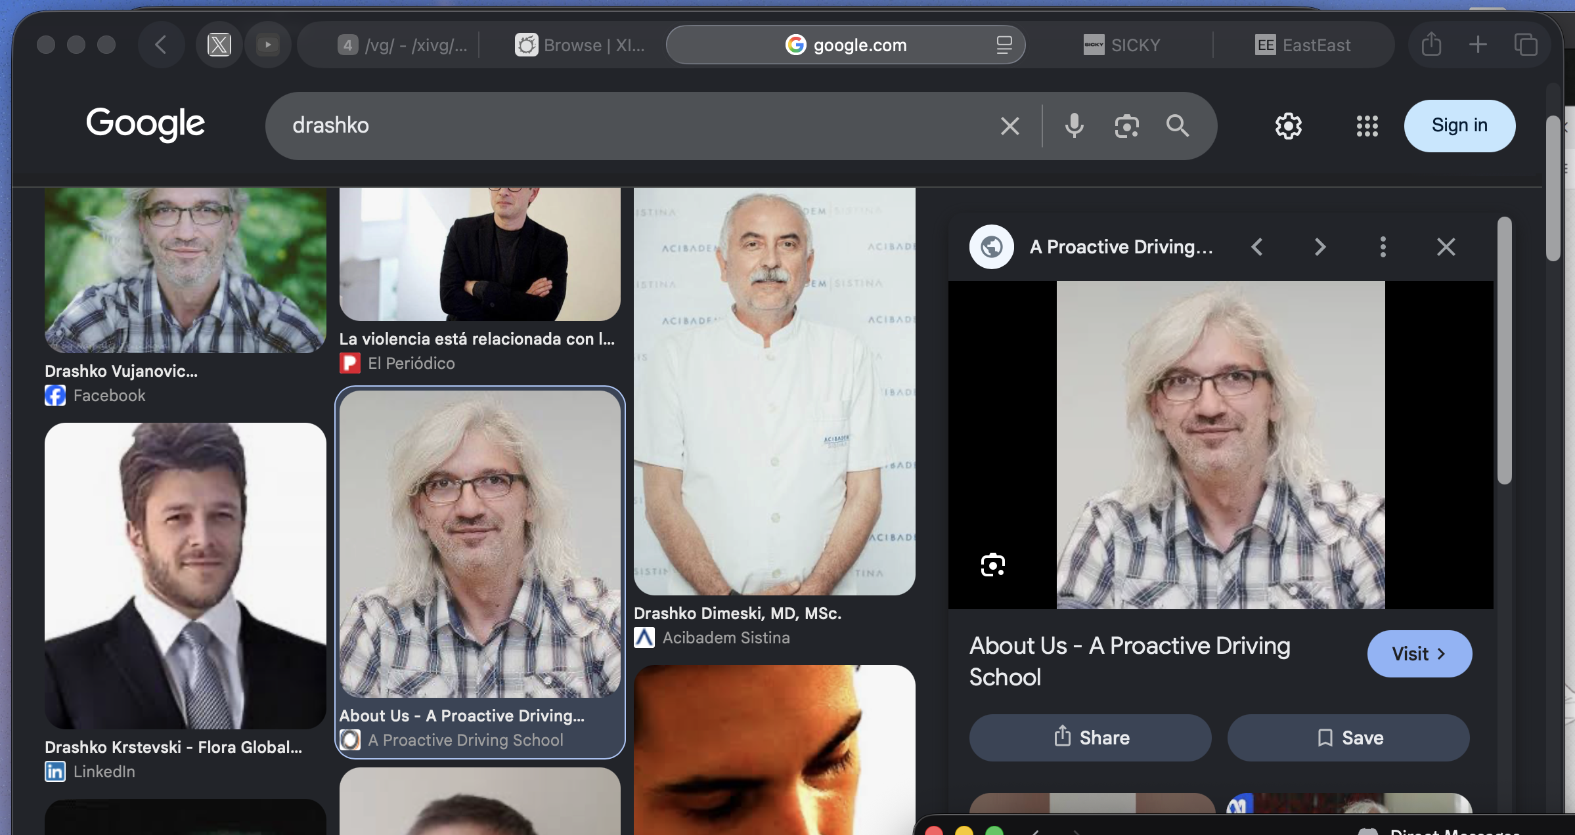Show next image in preview panel
Image resolution: width=1575 pixels, height=835 pixels.
1320,247
